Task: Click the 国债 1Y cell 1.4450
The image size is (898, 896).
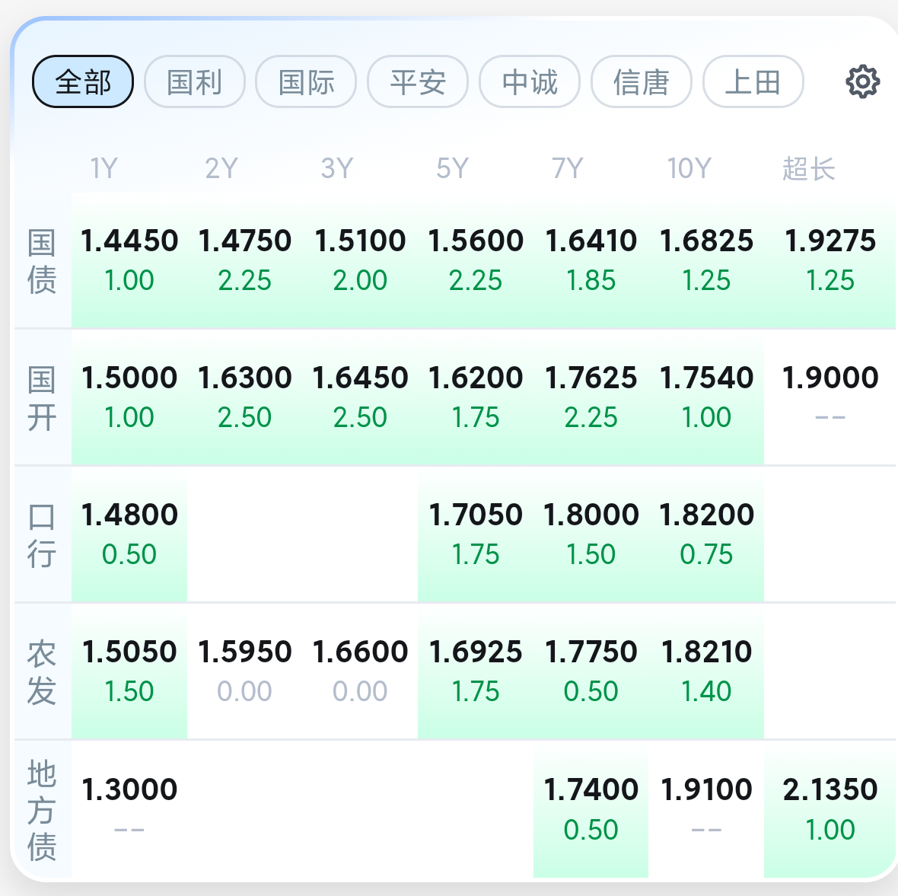Action: pos(129,260)
